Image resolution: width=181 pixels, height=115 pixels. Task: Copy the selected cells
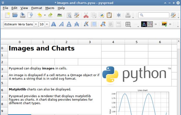point(94,15)
